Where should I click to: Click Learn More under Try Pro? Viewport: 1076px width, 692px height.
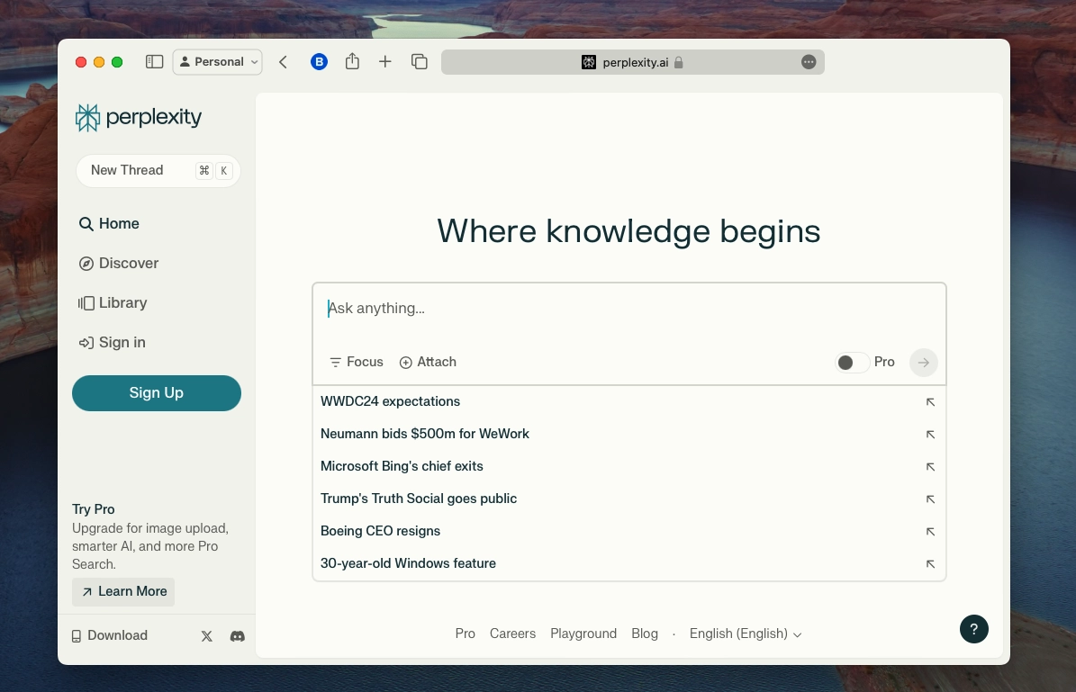point(123,592)
